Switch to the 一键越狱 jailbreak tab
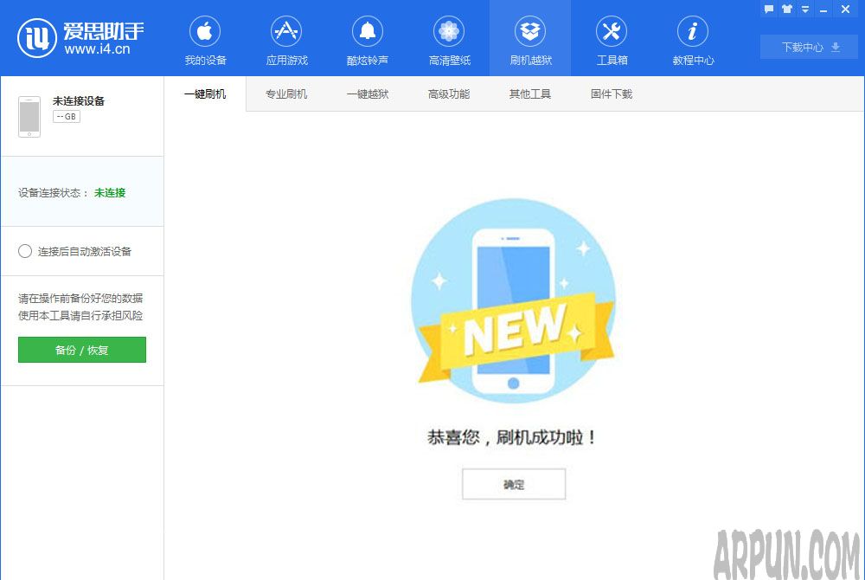 click(x=368, y=93)
